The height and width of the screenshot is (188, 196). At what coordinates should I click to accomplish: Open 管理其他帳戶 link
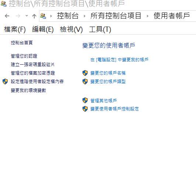pos(104,100)
